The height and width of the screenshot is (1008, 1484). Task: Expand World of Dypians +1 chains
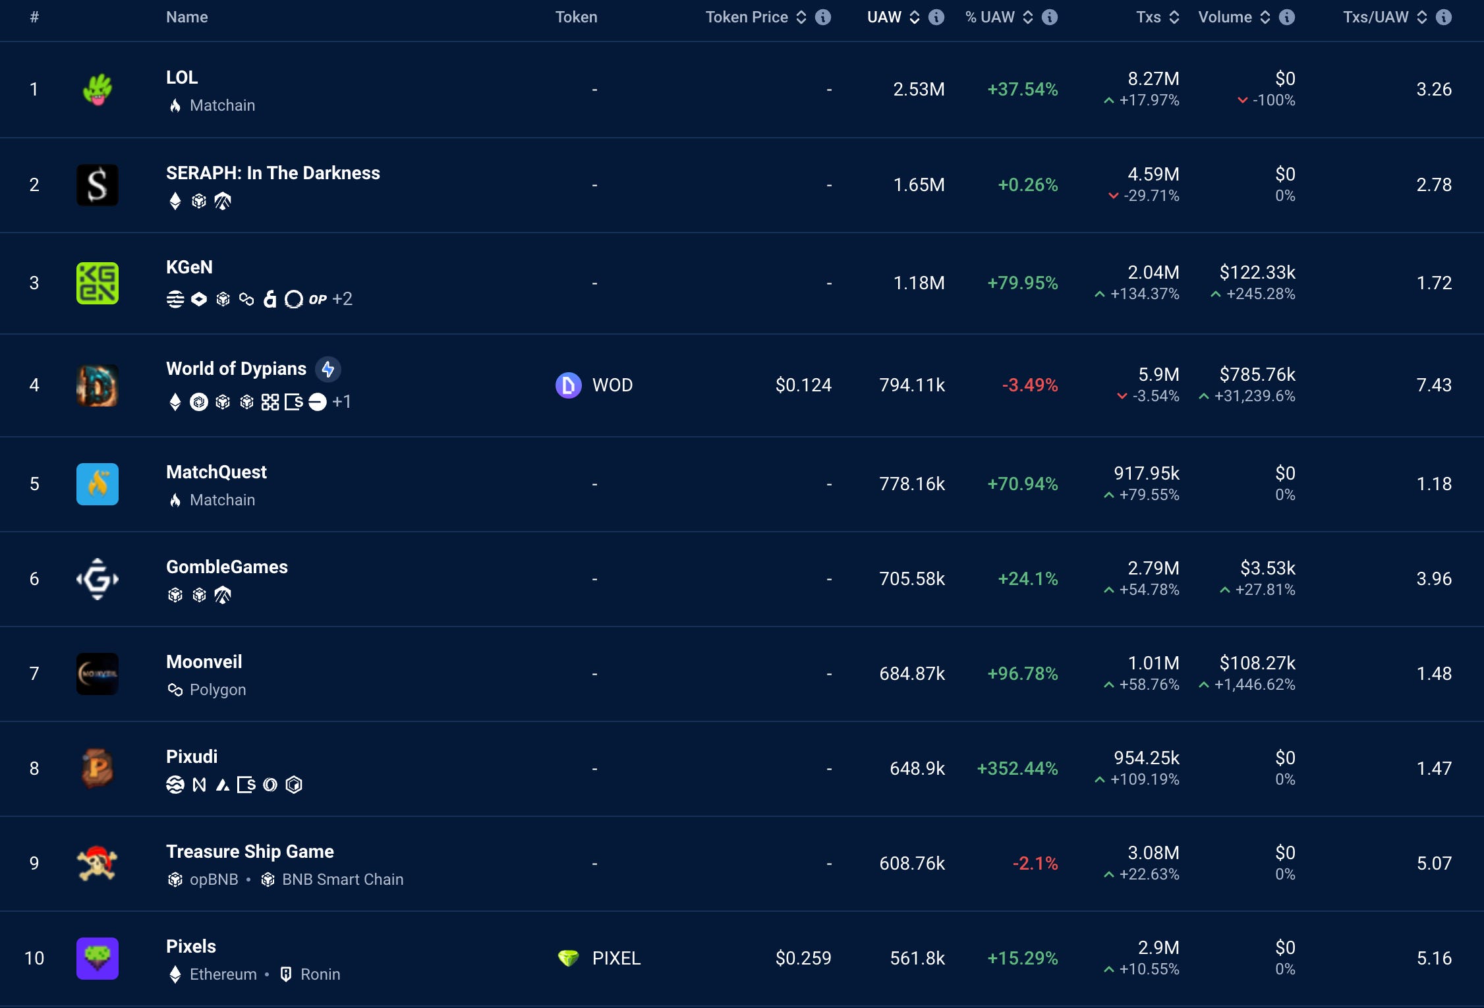coord(341,402)
